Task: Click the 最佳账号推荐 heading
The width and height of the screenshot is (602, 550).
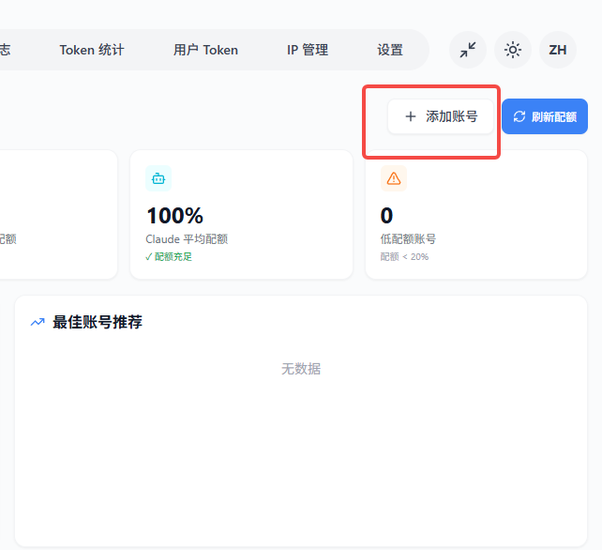Action: click(x=98, y=322)
